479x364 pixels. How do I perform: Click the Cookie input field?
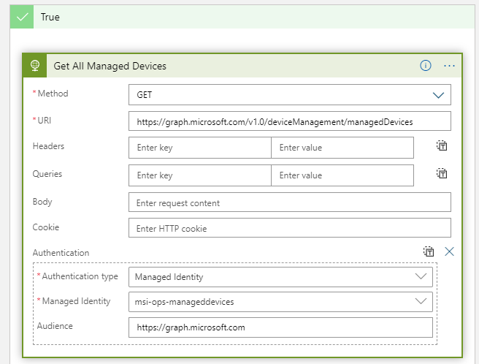coord(290,227)
